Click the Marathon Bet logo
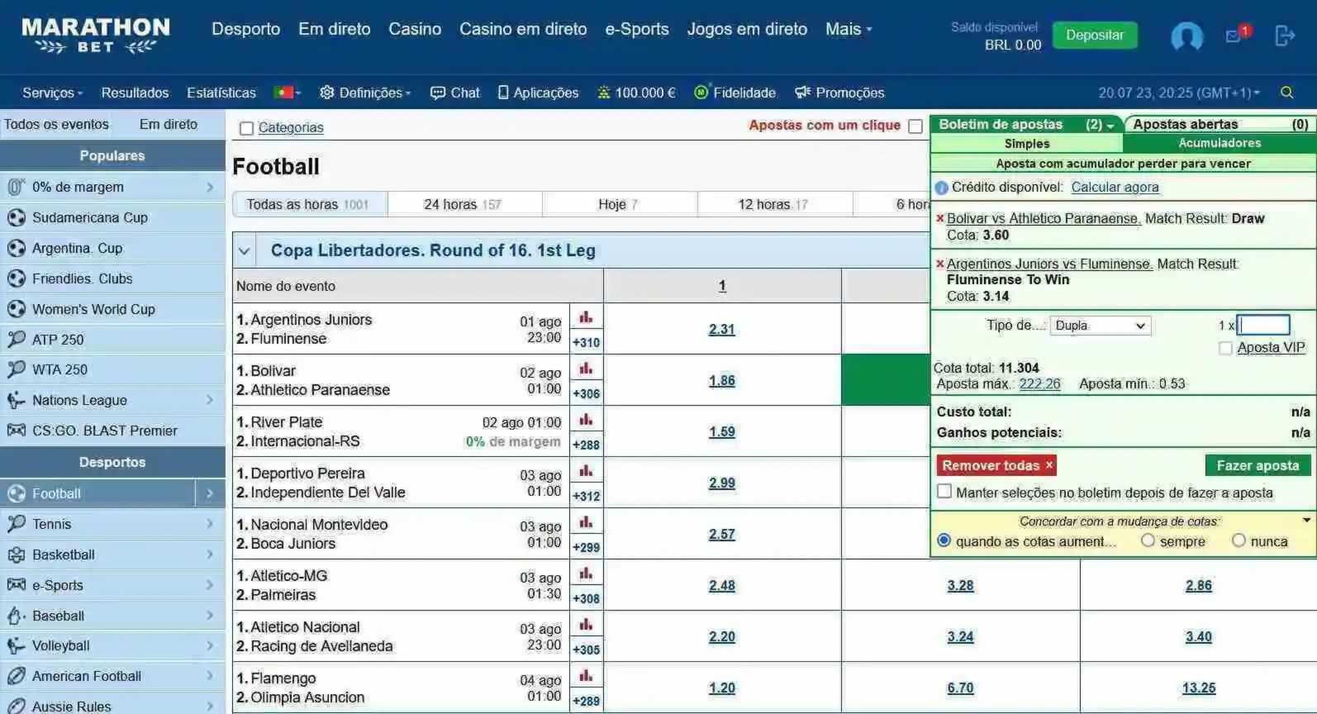1317x714 pixels. coord(96,36)
